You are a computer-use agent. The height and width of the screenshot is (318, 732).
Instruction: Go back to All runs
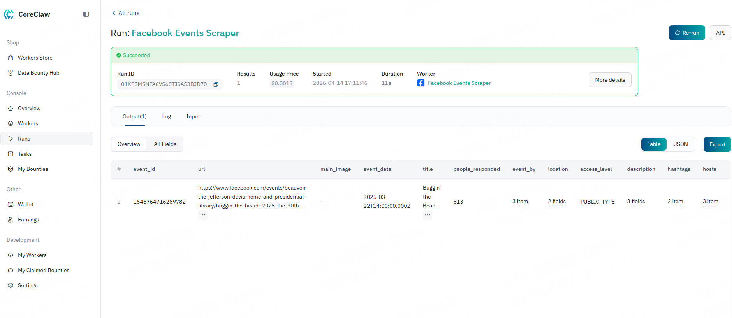click(x=126, y=13)
